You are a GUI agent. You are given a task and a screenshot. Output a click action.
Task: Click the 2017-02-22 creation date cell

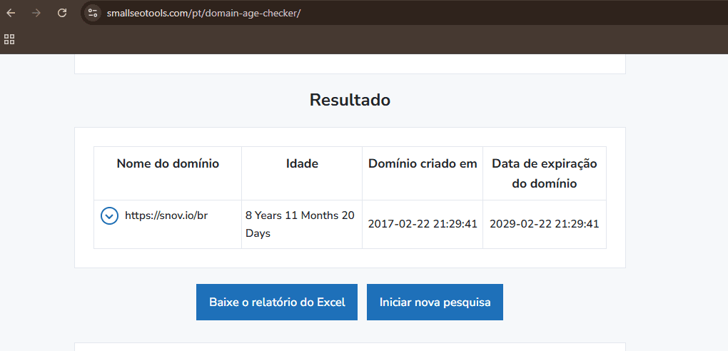(423, 224)
